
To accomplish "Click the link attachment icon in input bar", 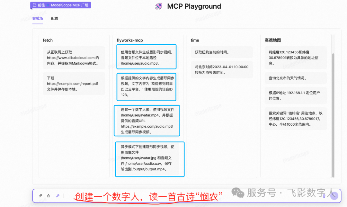I will [40, 196].
